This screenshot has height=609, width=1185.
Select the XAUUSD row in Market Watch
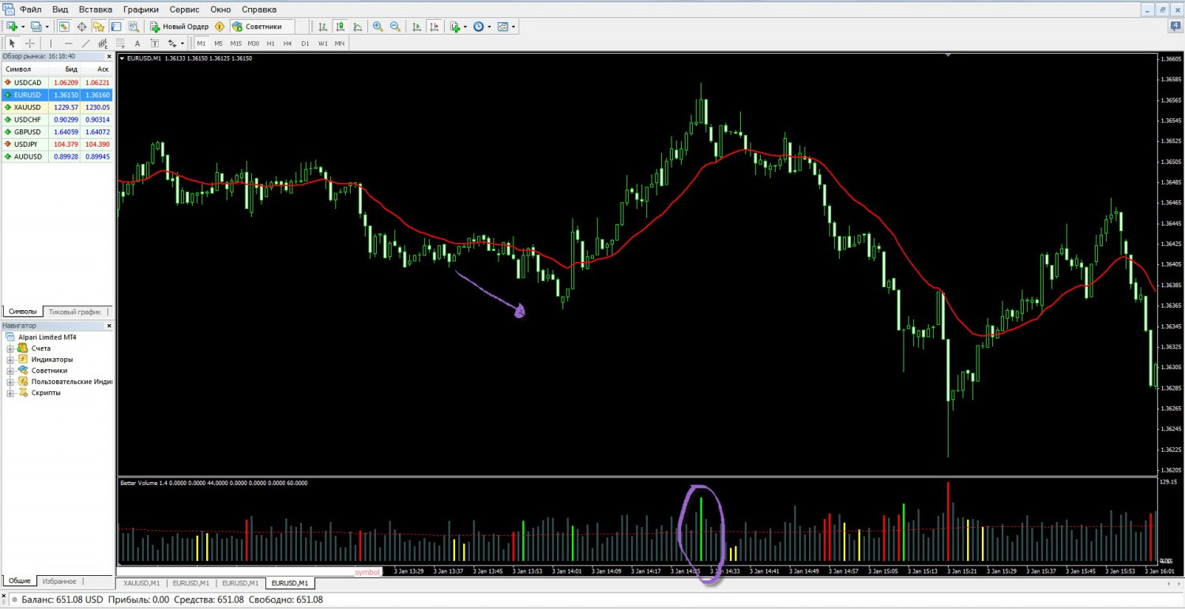[57, 107]
